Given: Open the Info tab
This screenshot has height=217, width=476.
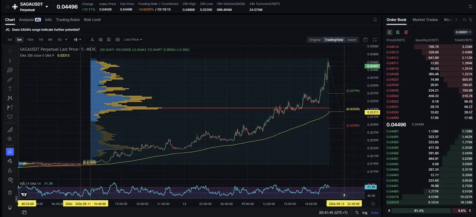Looking at the screenshot, I should click(48, 19).
